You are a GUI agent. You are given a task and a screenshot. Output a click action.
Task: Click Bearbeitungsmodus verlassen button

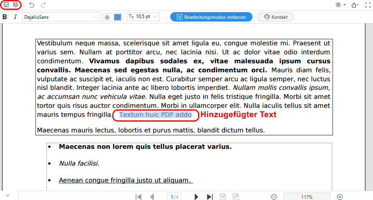point(211,17)
